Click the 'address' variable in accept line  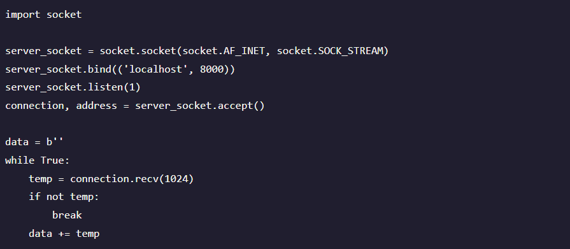pyautogui.click(x=97, y=106)
